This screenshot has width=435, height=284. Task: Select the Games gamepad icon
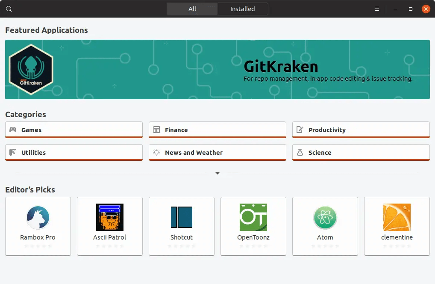[13, 130]
